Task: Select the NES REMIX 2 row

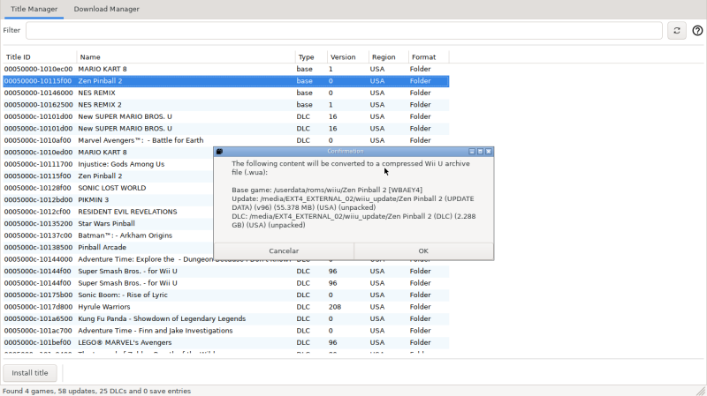Action: tap(226, 104)
